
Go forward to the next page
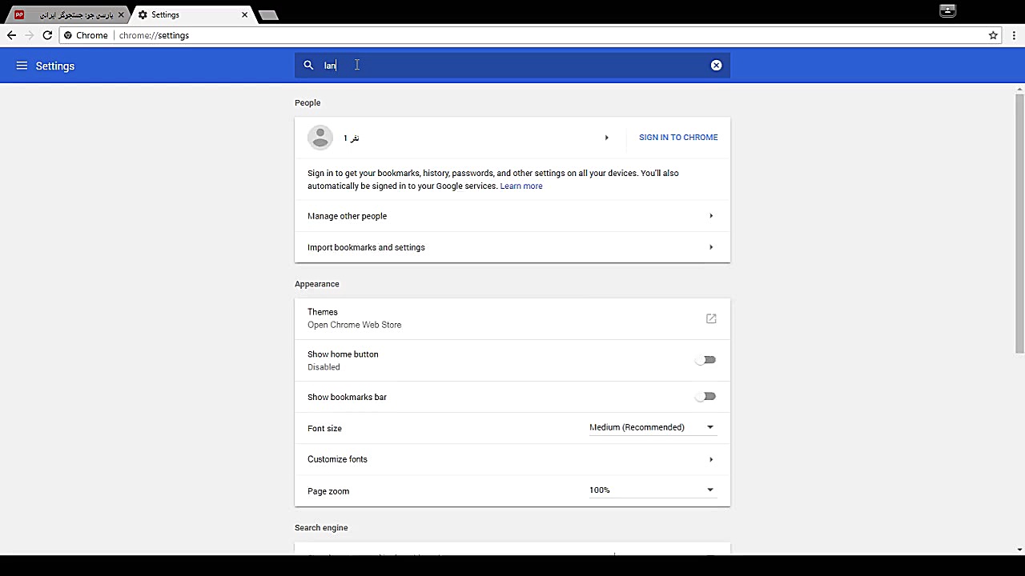(30, 35)
